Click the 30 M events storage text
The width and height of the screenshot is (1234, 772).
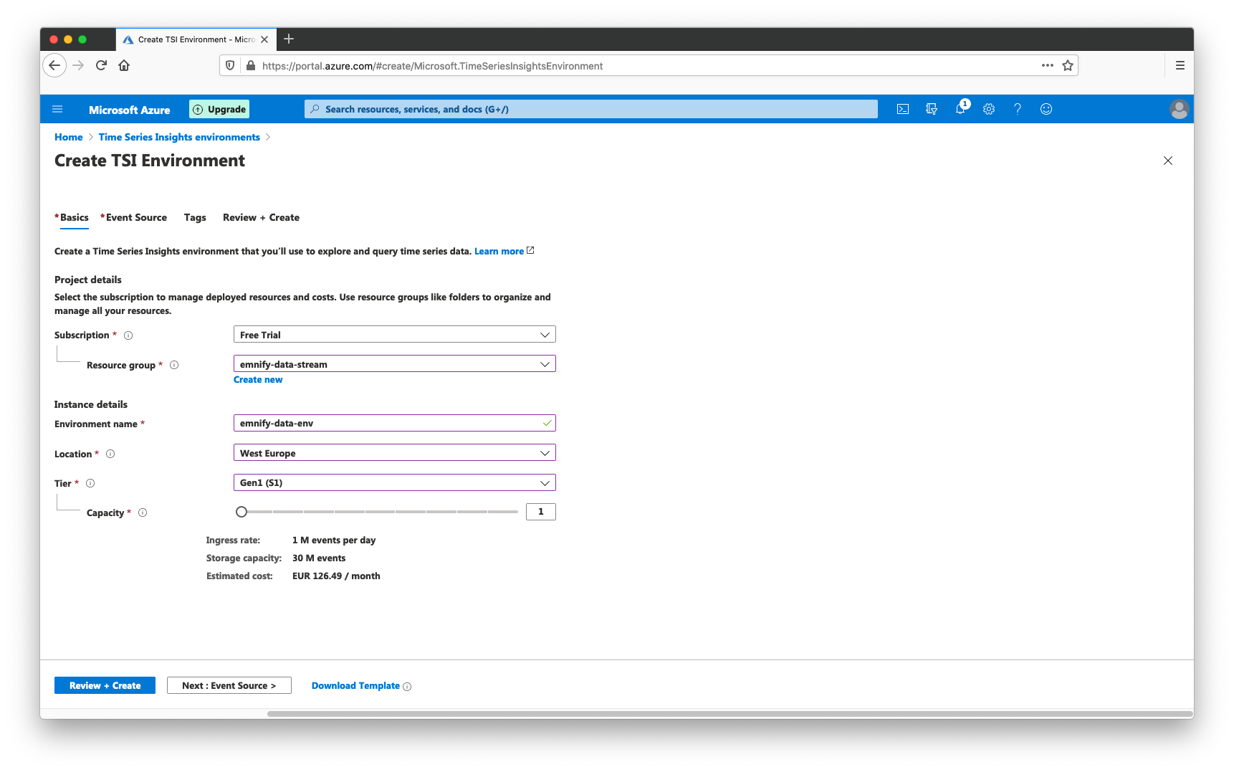[319, 558]
